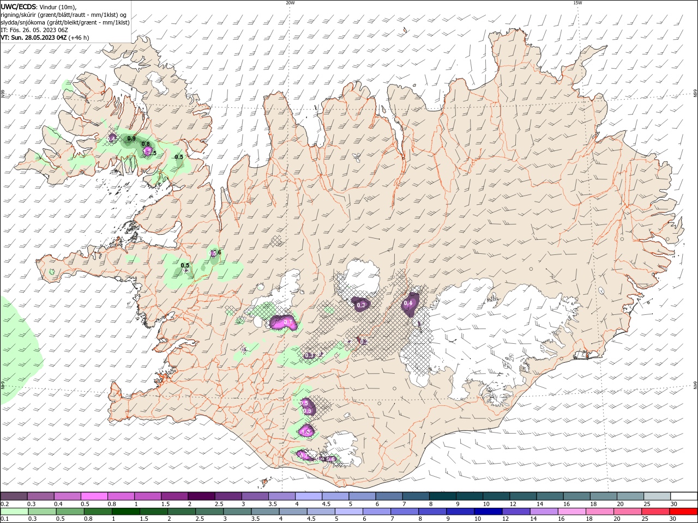Pick the upper-row swatch between 0.2 and 0.3
698x523 pixels.
tap(14, 496)
